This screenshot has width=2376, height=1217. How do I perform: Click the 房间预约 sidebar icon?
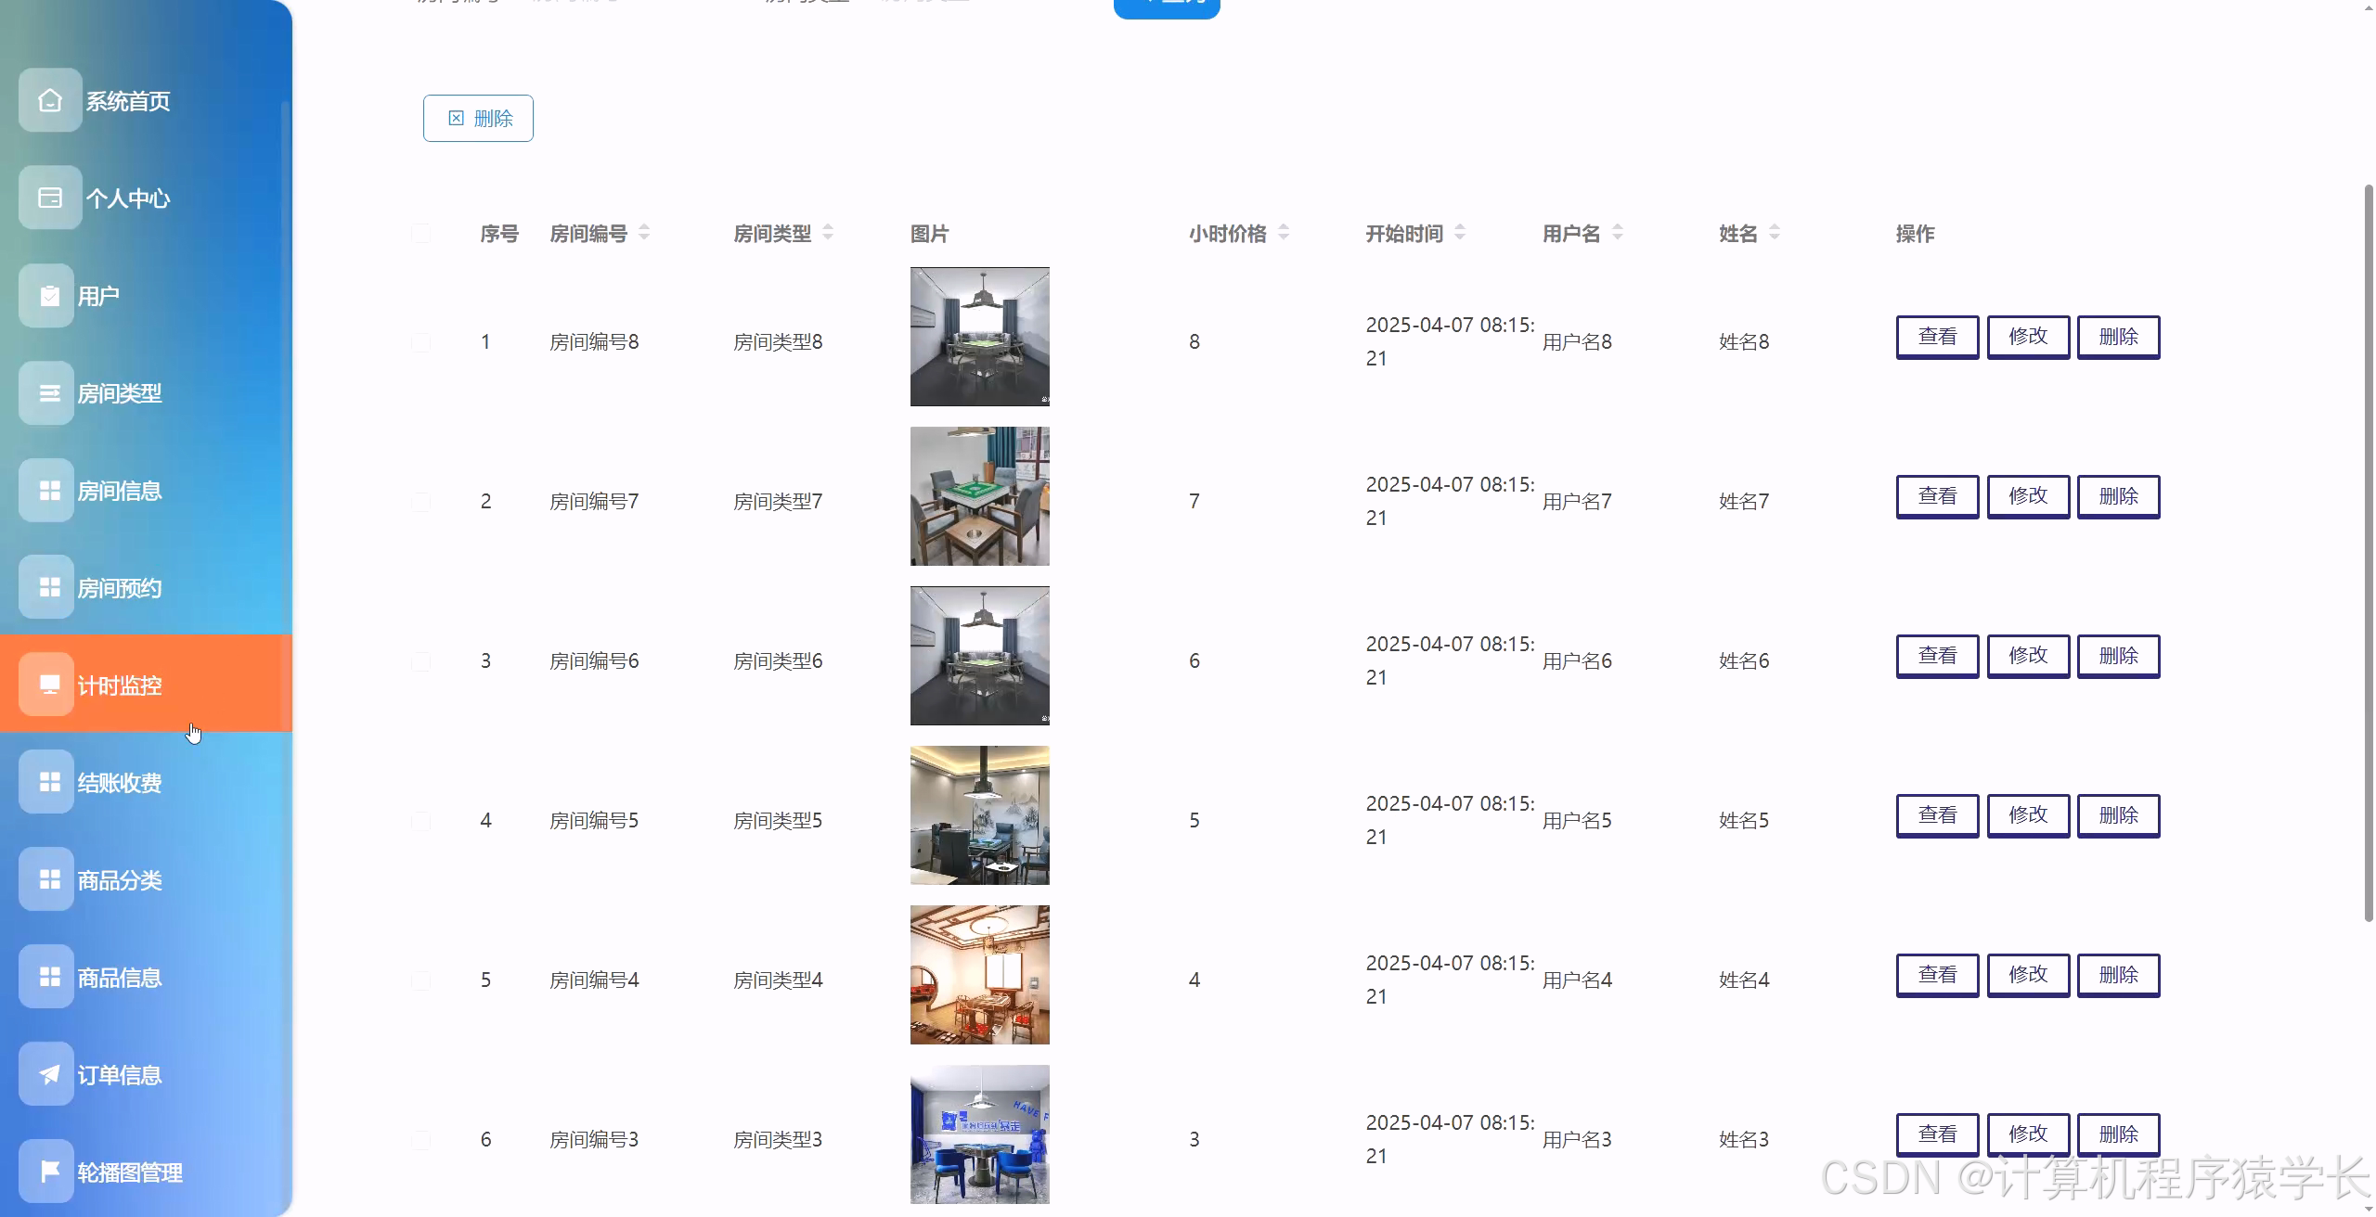tap(45, 587)
